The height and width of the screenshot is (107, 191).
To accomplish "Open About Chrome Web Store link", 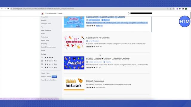I will [49, 80].
